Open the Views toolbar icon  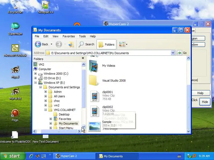coord(122,44)
